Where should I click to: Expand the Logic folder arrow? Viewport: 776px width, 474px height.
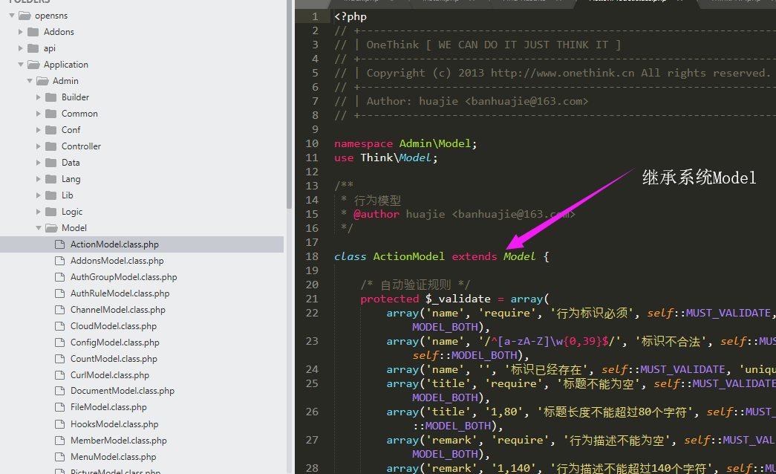coord(39,212)
